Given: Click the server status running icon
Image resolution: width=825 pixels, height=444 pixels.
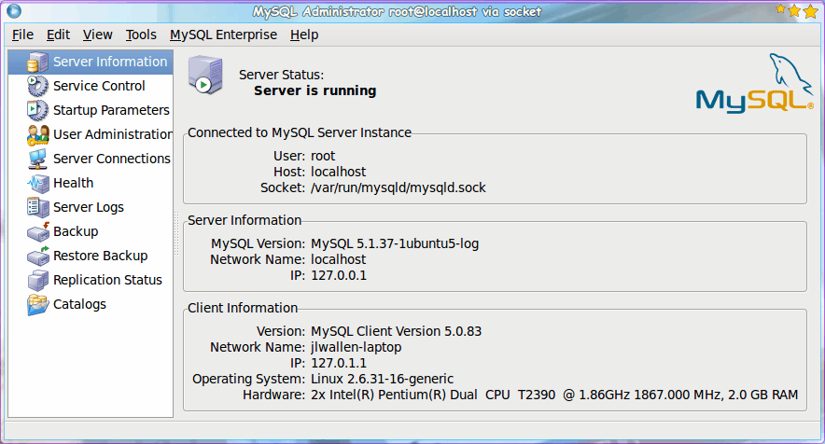Looking at the screenshot, I should click(x=205, y=75).
